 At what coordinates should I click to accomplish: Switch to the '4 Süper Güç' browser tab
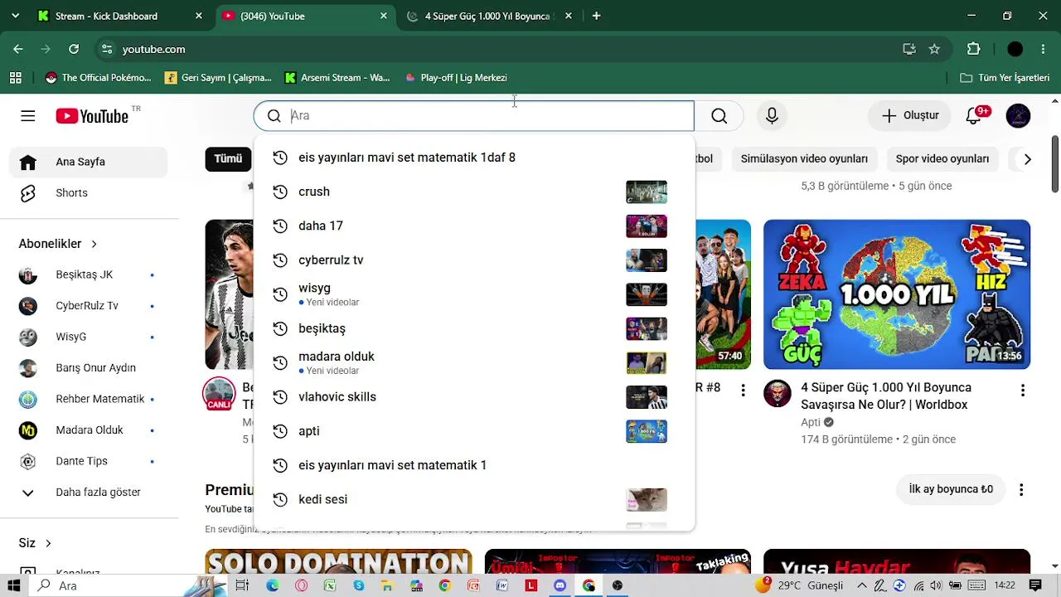(x=491, y=16)
